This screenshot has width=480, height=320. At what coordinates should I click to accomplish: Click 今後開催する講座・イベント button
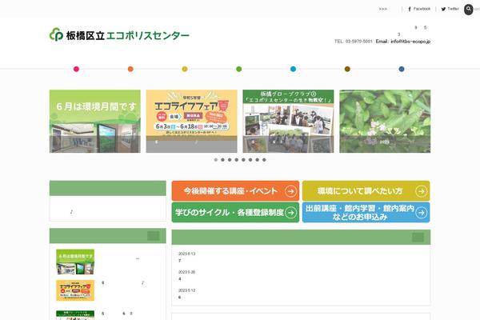click(235, 190)
